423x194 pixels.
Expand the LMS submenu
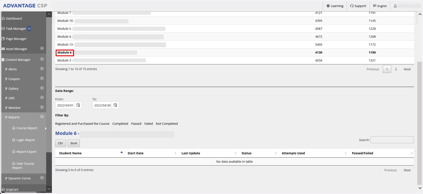42,98
